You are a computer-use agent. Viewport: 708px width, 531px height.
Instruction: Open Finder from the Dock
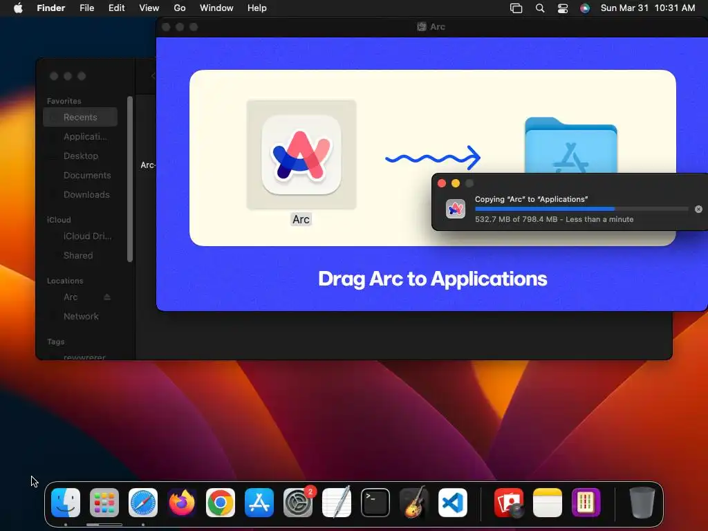coord(66,503)
